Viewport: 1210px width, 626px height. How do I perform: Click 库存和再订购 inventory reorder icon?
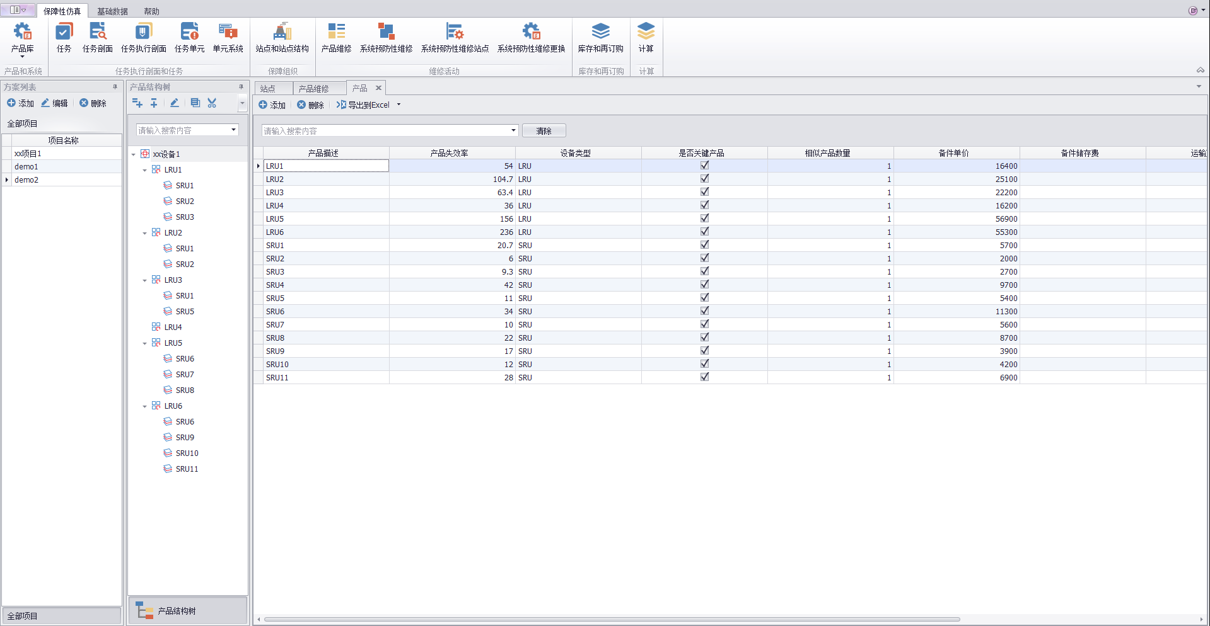click(600, 33)
